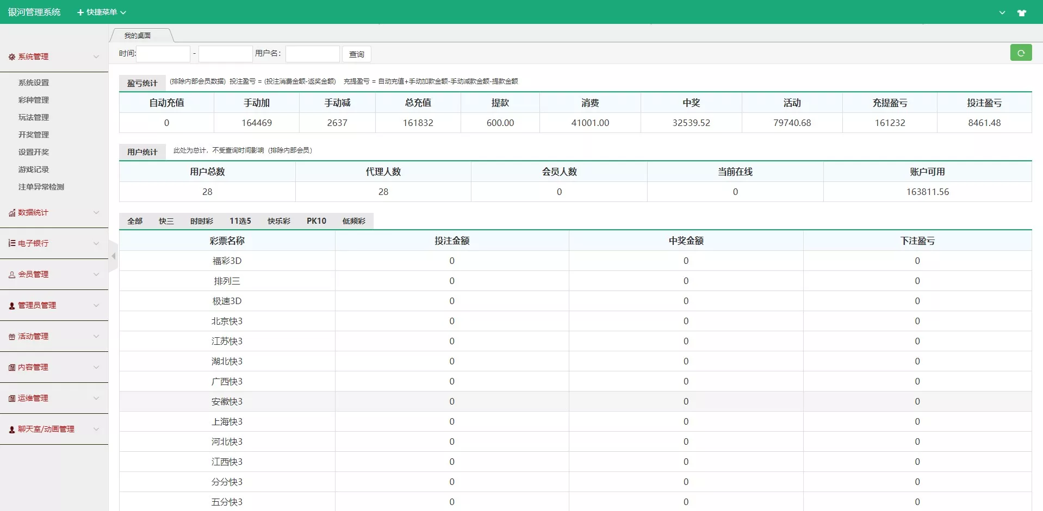Open the 快捷菜单 quick menu
This screenshot has width=1043, height=511.
click(101, 12)
